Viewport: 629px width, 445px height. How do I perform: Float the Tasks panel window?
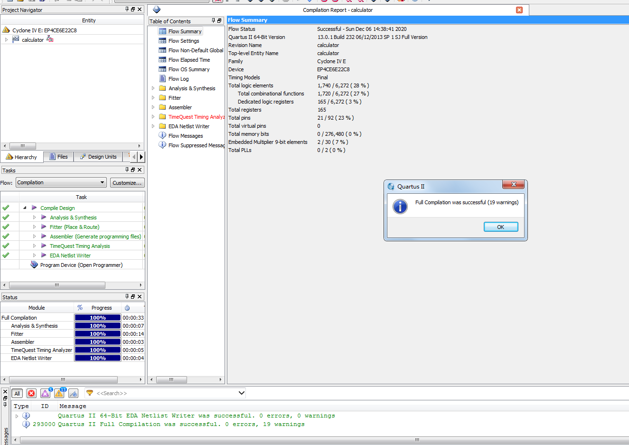click(133, 170)
